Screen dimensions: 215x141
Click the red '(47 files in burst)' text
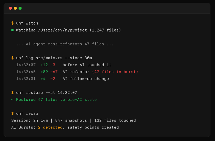[115, 72]
